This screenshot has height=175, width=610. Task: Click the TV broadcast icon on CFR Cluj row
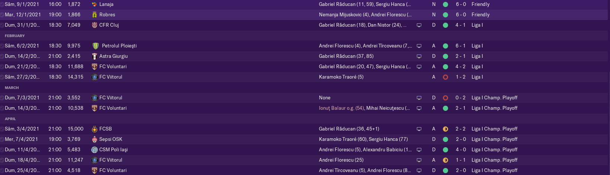[419, 25]
